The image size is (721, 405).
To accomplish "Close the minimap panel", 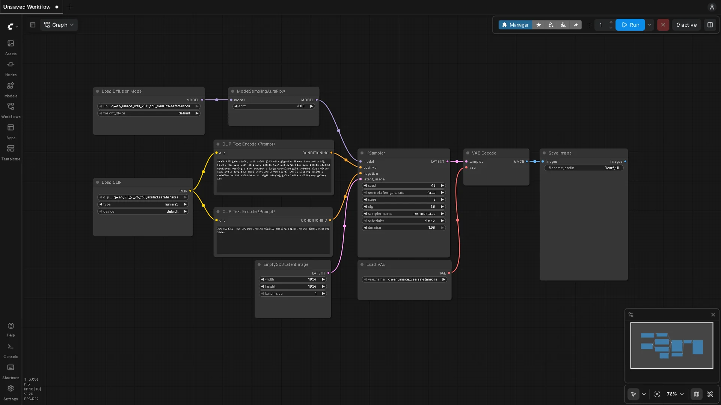I will point(713,315).
